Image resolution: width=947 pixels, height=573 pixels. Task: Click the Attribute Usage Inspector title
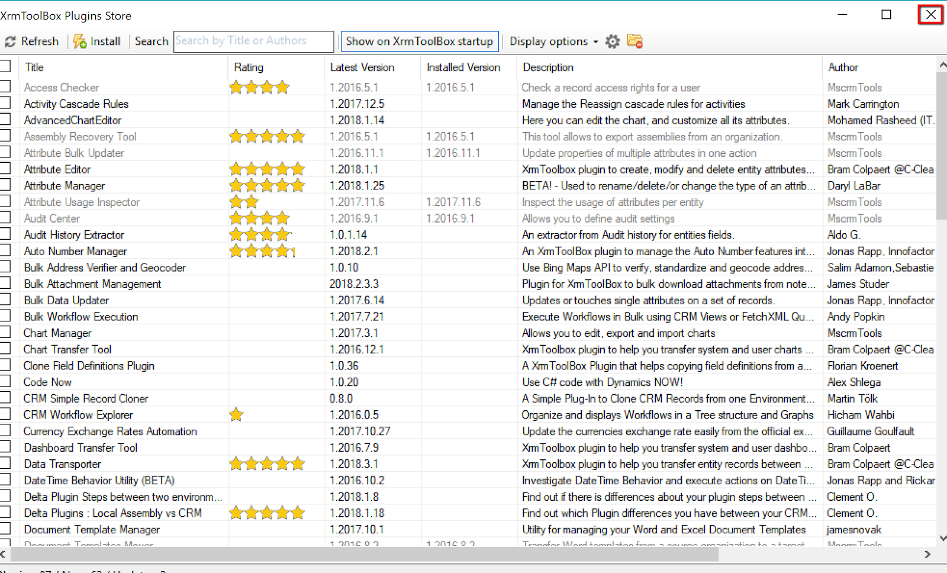(82, 202)
